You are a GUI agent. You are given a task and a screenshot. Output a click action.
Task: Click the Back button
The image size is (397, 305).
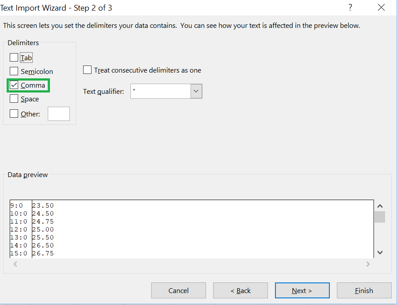[x=240, y=290]
